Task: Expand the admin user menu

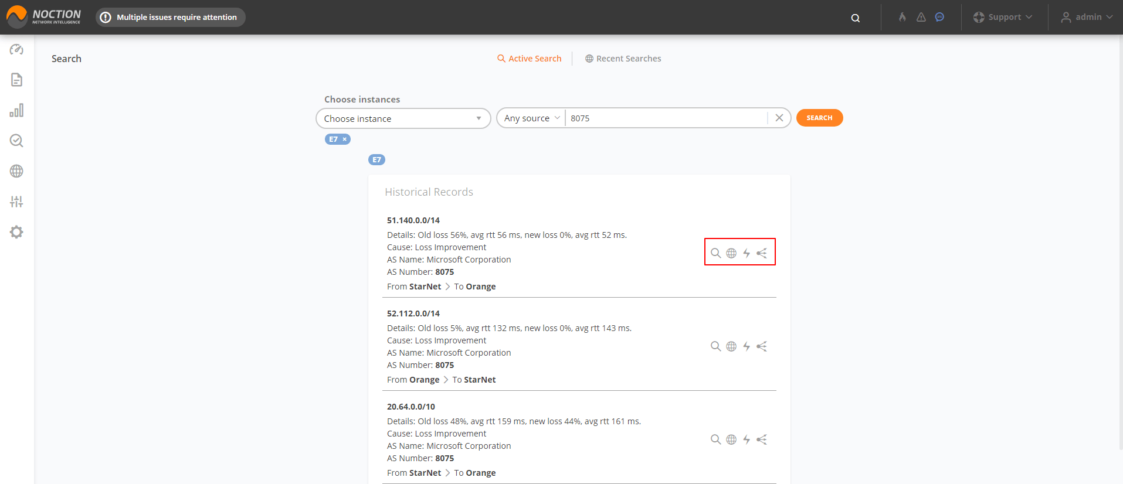Action: [x=1087, y=17]
